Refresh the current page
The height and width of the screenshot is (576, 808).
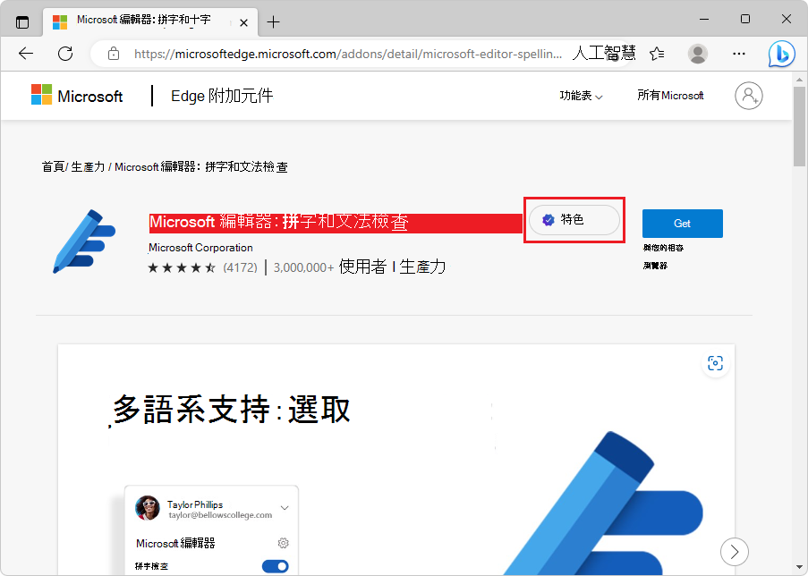click(x=65, y=54)
